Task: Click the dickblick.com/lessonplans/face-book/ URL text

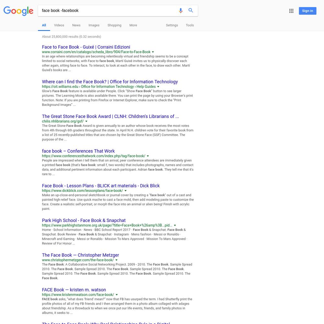Action: click(x=82, y=191)
